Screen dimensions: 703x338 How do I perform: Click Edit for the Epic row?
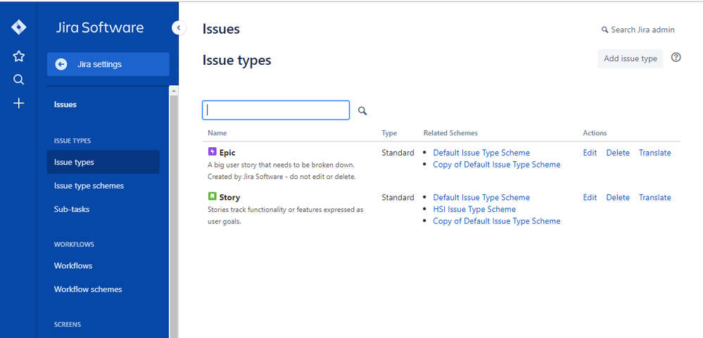click(x=590, y=153)
